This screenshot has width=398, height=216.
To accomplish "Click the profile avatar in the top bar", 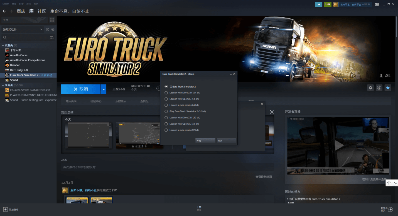I will click(336, 4).
